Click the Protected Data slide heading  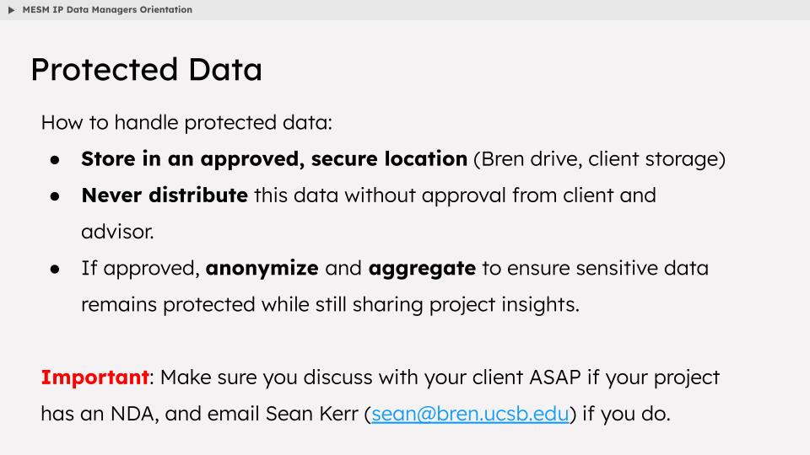click(x=146, y=69)
